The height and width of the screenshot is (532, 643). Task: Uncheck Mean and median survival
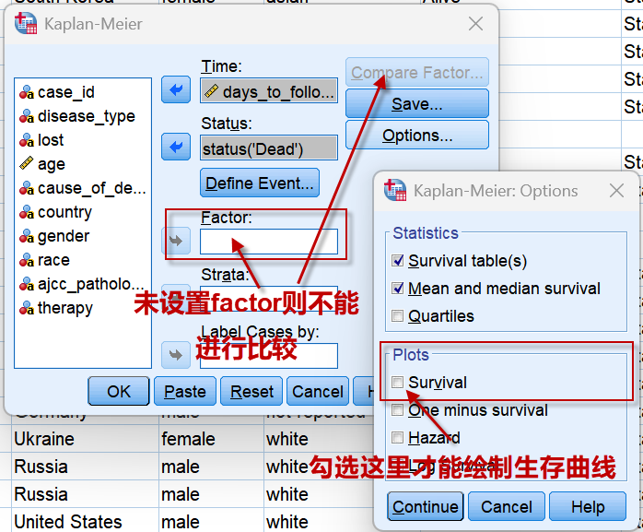pyautogui.click(x=398, y=289)
